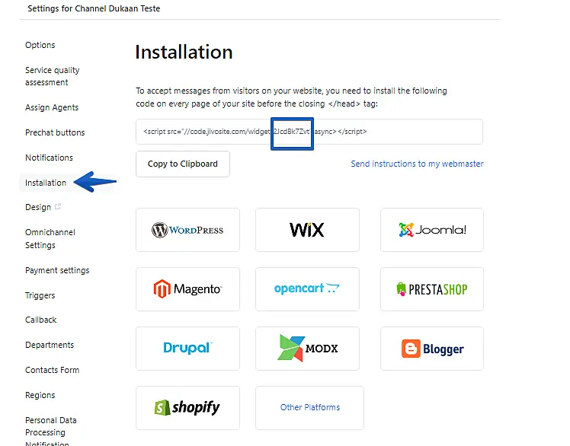Select the MODX platform tile
Screen dimensions: 570x446
tap(308, 349)
